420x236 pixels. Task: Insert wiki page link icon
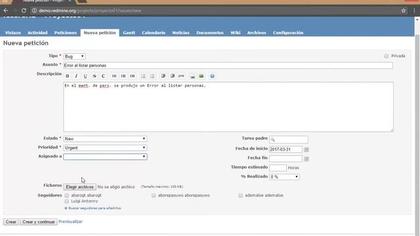tap(192, 76)
